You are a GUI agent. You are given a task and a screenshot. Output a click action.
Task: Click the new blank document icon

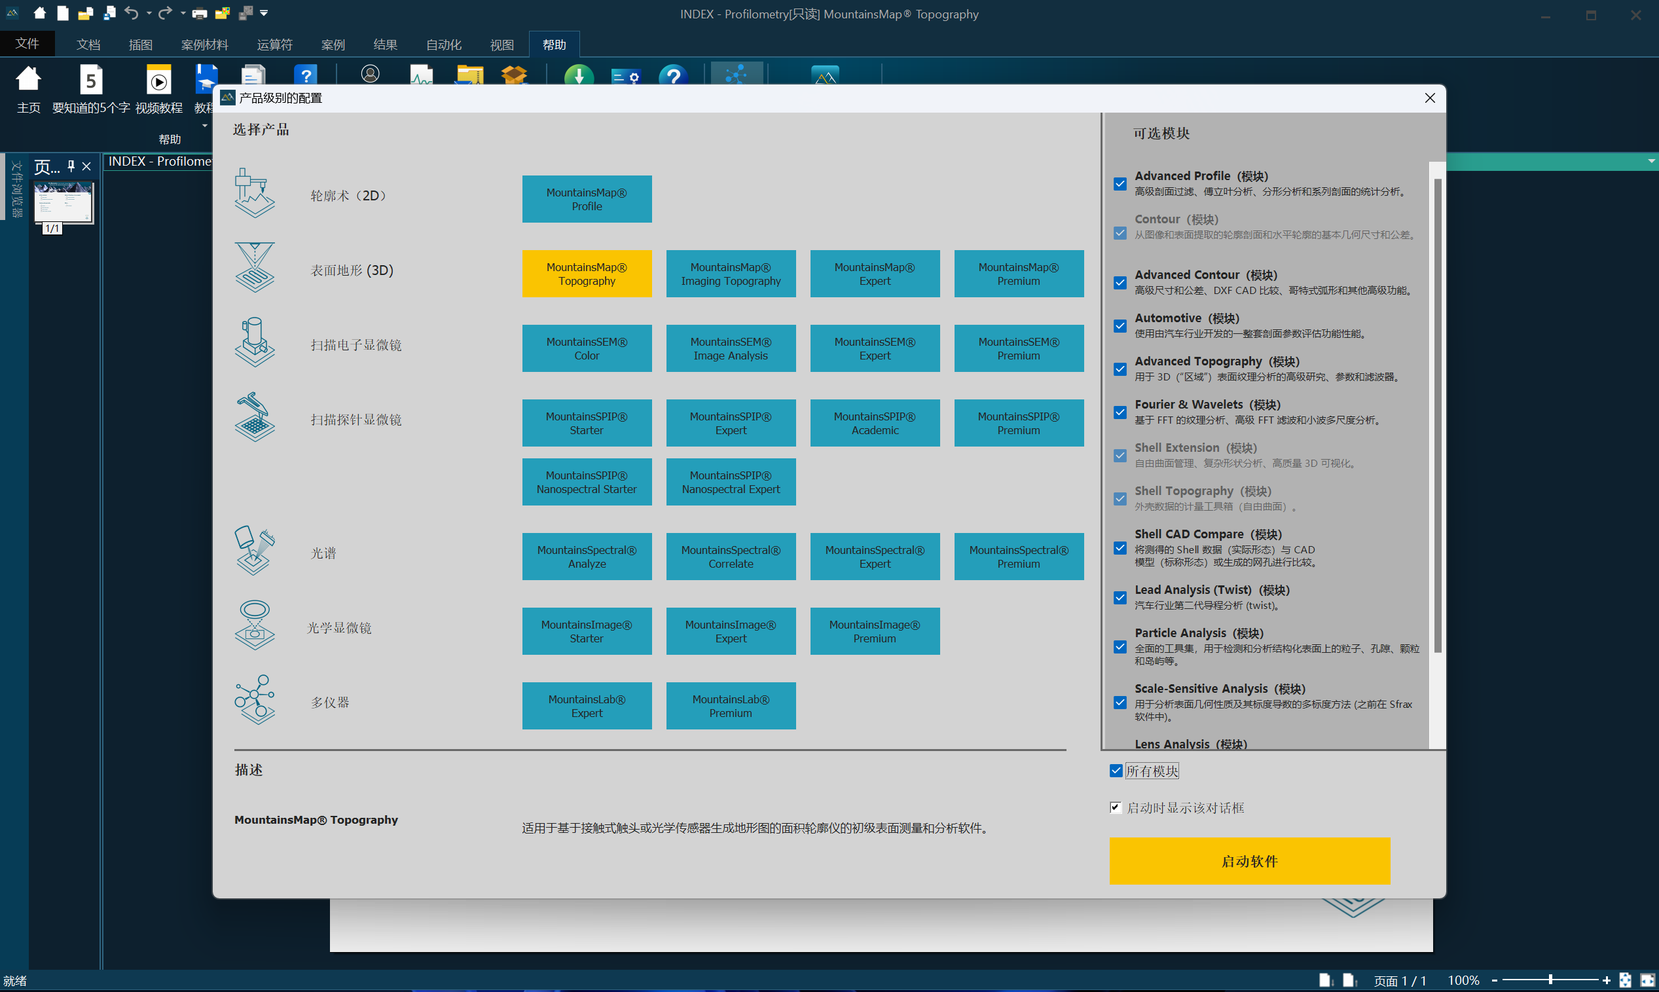click(63, 13)
